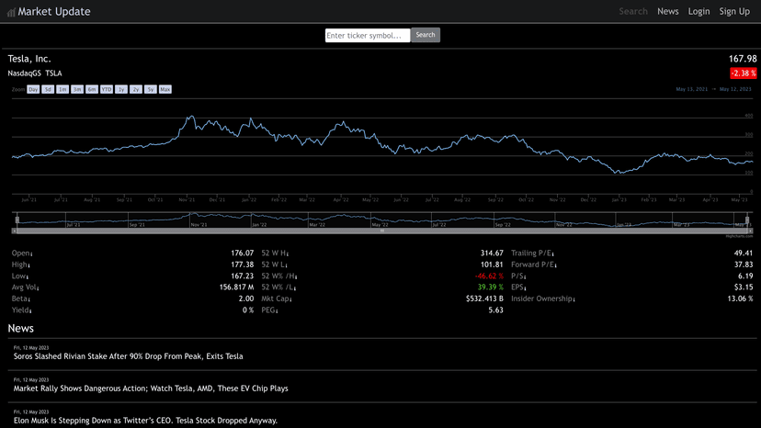761x428 pixels.
Task: Expand the Avg Vol definition marker
Action: pos(38,288)
